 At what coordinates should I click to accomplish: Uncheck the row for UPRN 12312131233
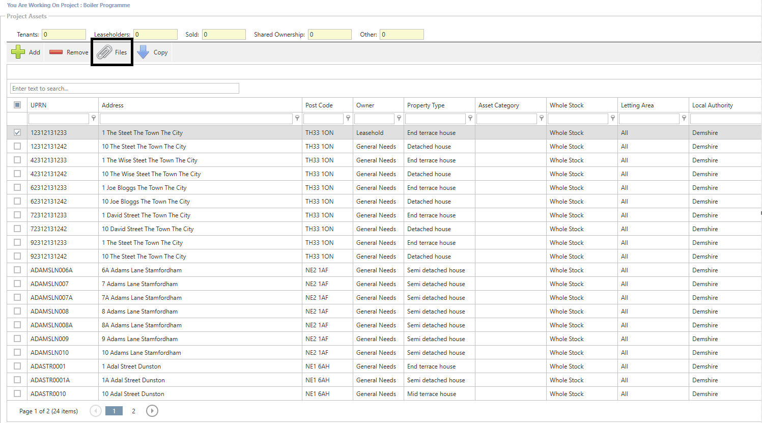point(17,132)
